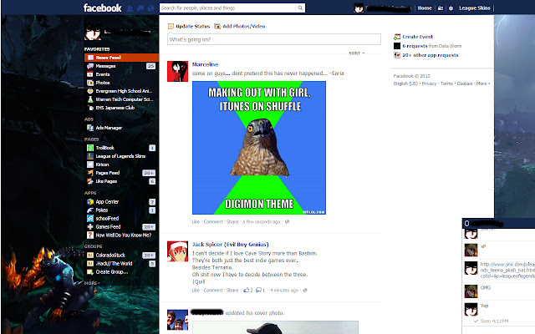Open privacy shortcuts lock icon
Screen dimensions: 535x334
(441, 8)
